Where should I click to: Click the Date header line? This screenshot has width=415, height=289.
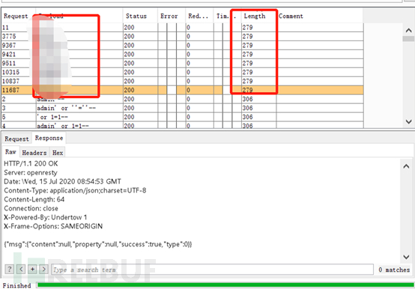62,182
